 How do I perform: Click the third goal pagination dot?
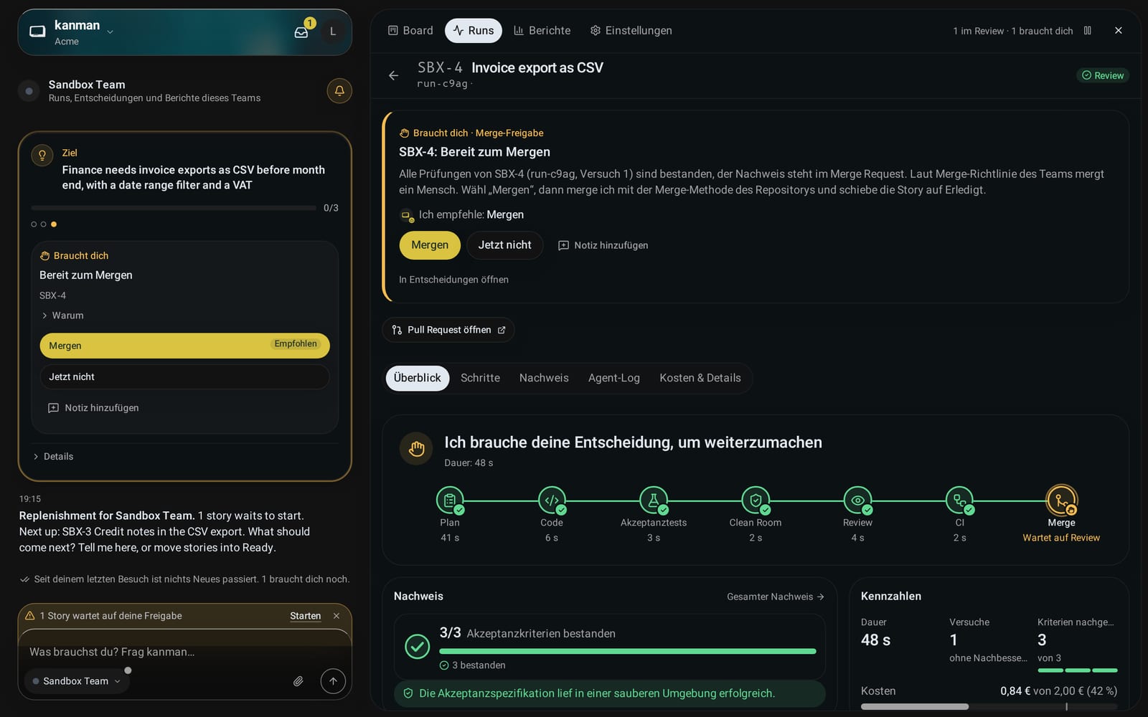[54, 224]
